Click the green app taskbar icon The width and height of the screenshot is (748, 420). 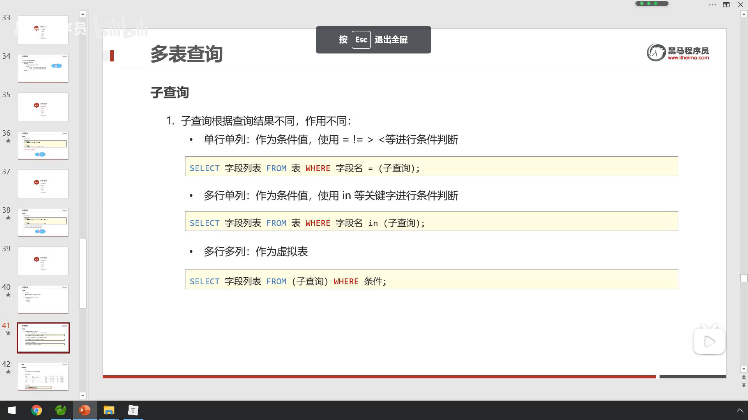point(61,410)
